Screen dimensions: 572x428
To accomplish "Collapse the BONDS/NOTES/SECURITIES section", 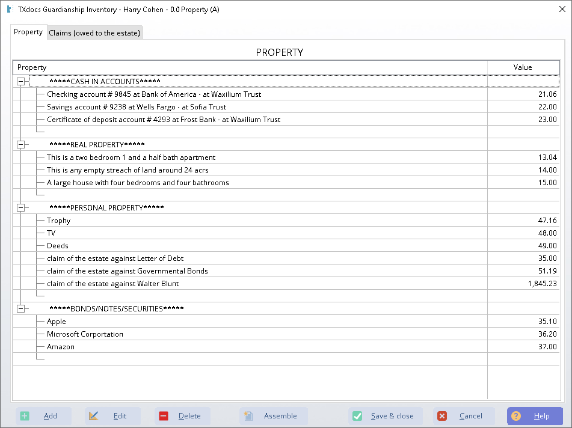I will pos(21,308).
